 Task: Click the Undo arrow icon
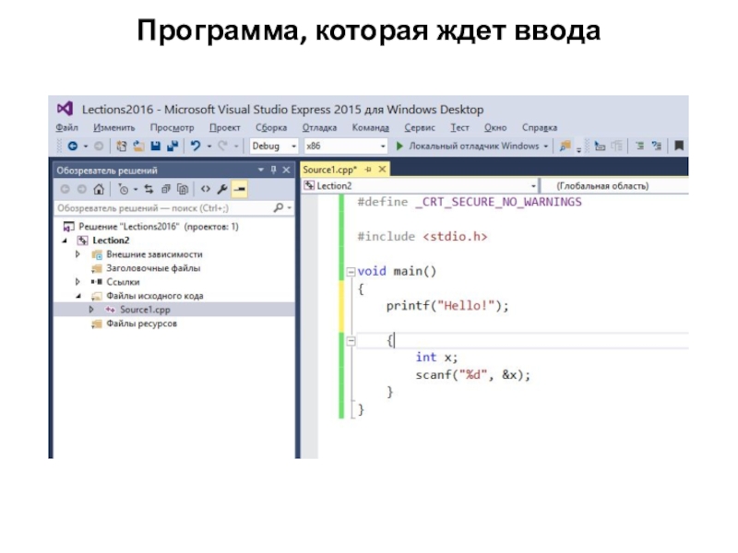(196, 146)
